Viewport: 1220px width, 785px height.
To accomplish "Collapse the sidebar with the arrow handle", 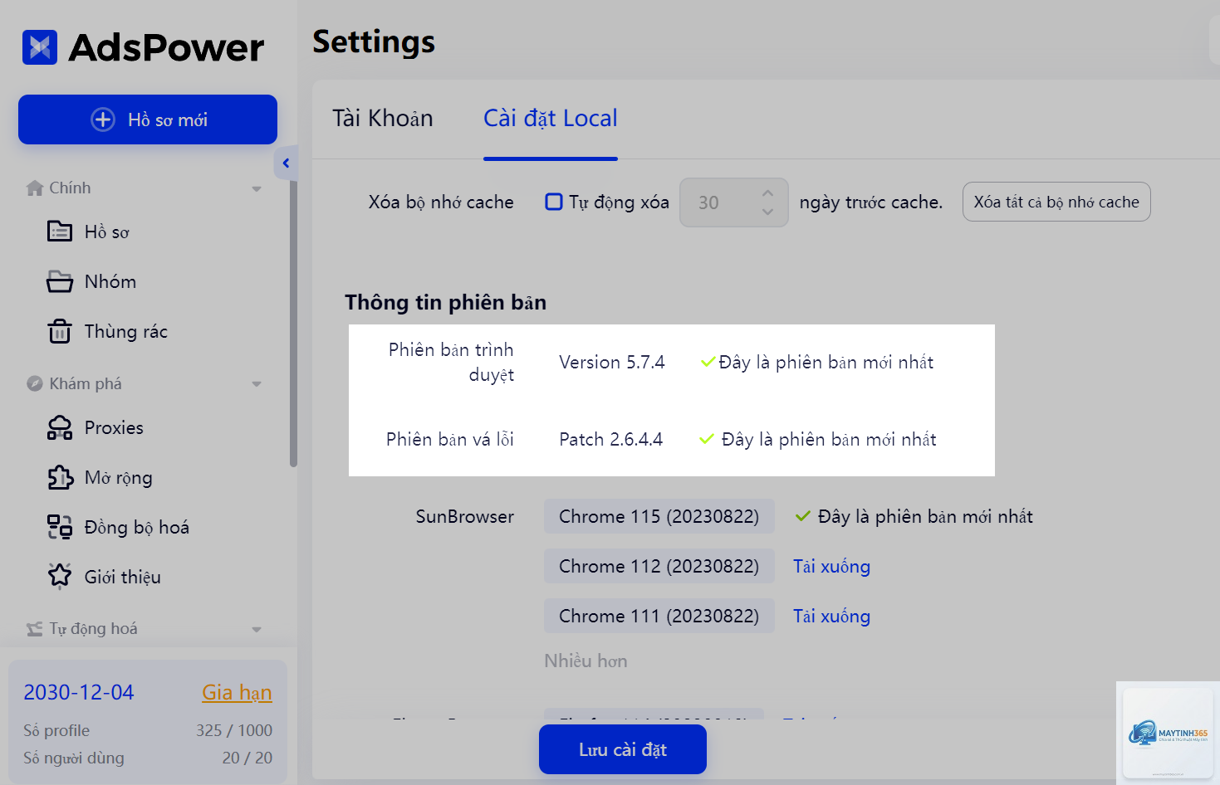I will click(x=285, y=163).
